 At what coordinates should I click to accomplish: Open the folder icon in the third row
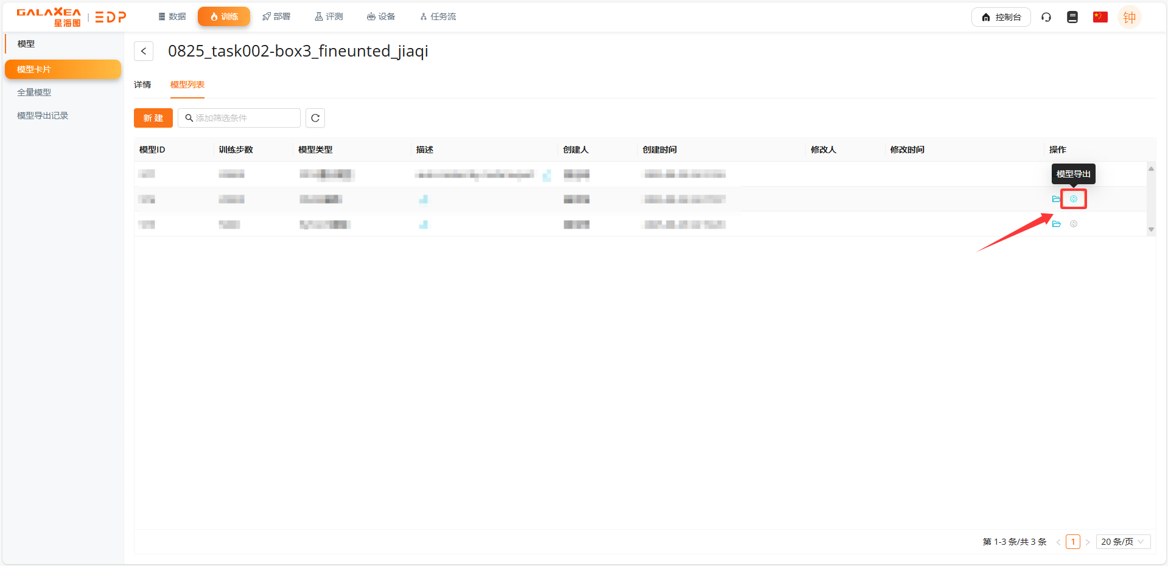(x=1056, y=224)
